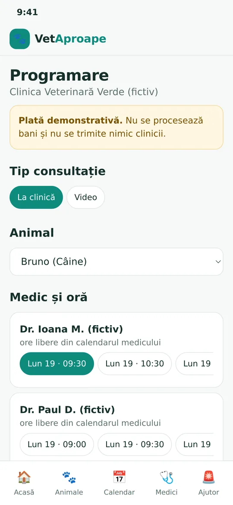This screenshot has height=505, width=233.
Task: Open the Acasă house icon
Action: point(24,477)
